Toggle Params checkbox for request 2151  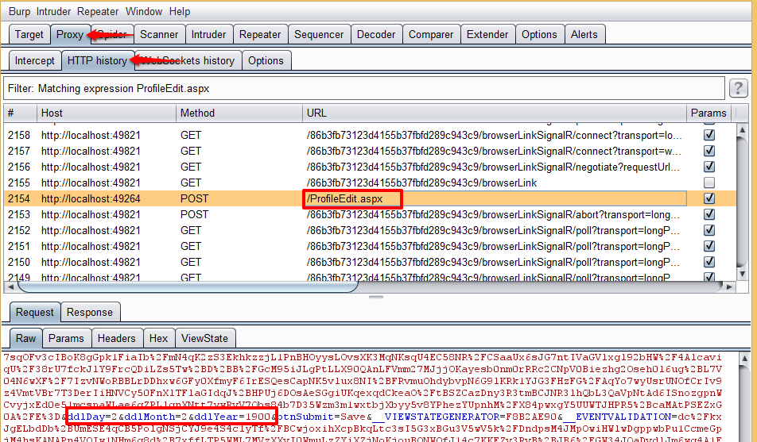[709, 246]
